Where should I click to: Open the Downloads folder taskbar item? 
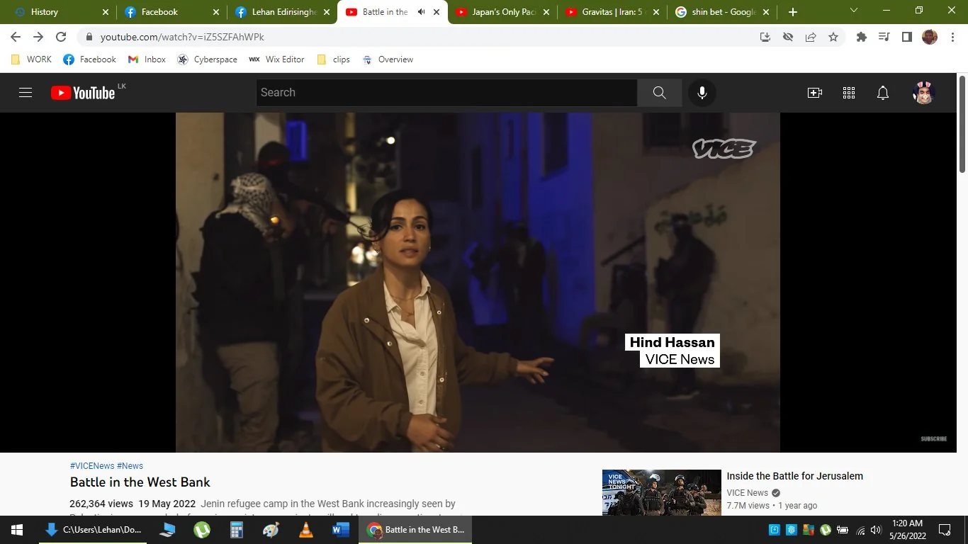[93, 530]
